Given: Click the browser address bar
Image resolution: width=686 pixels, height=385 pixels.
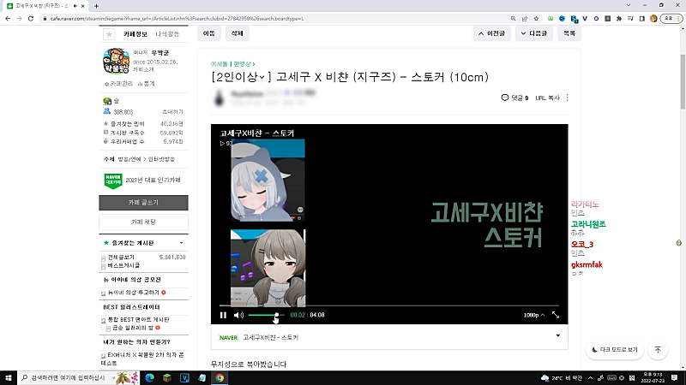Looking at the screenshot, I should [x=275, y=18].
